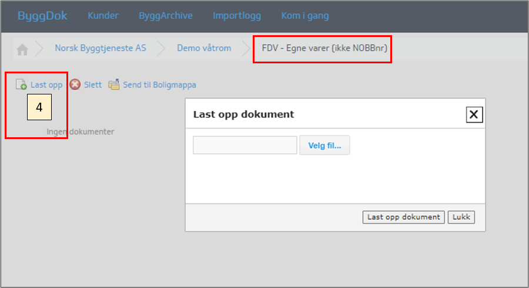Open the ByggArchive menu item
The image size is (529, 288).
coord(166,16)
